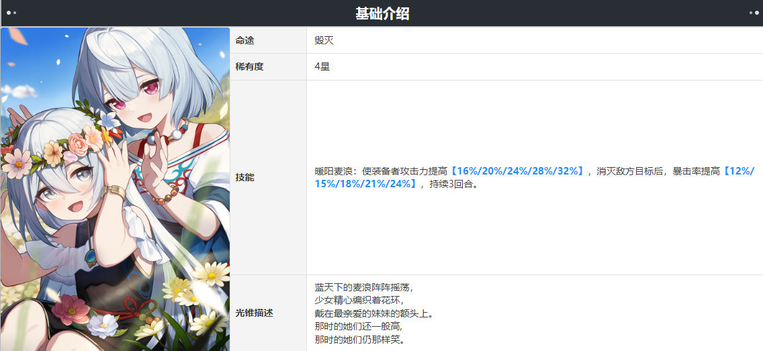
Task: Click the line 少女精心编织着花环
Action: click(359, 301)
